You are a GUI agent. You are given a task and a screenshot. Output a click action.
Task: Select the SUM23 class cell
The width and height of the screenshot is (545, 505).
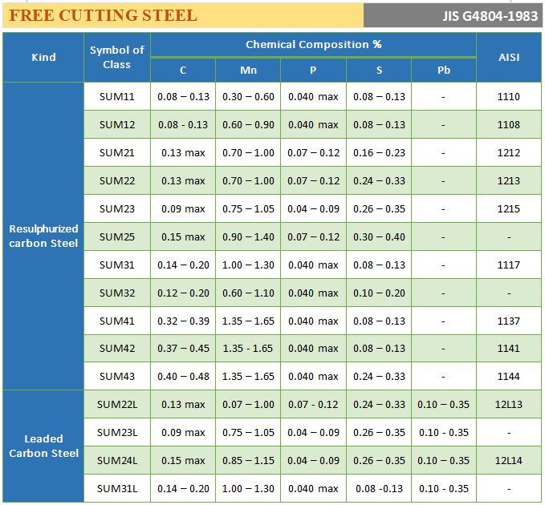coord(117,209)
